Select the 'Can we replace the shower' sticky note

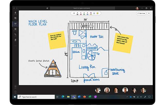(57, 40)
